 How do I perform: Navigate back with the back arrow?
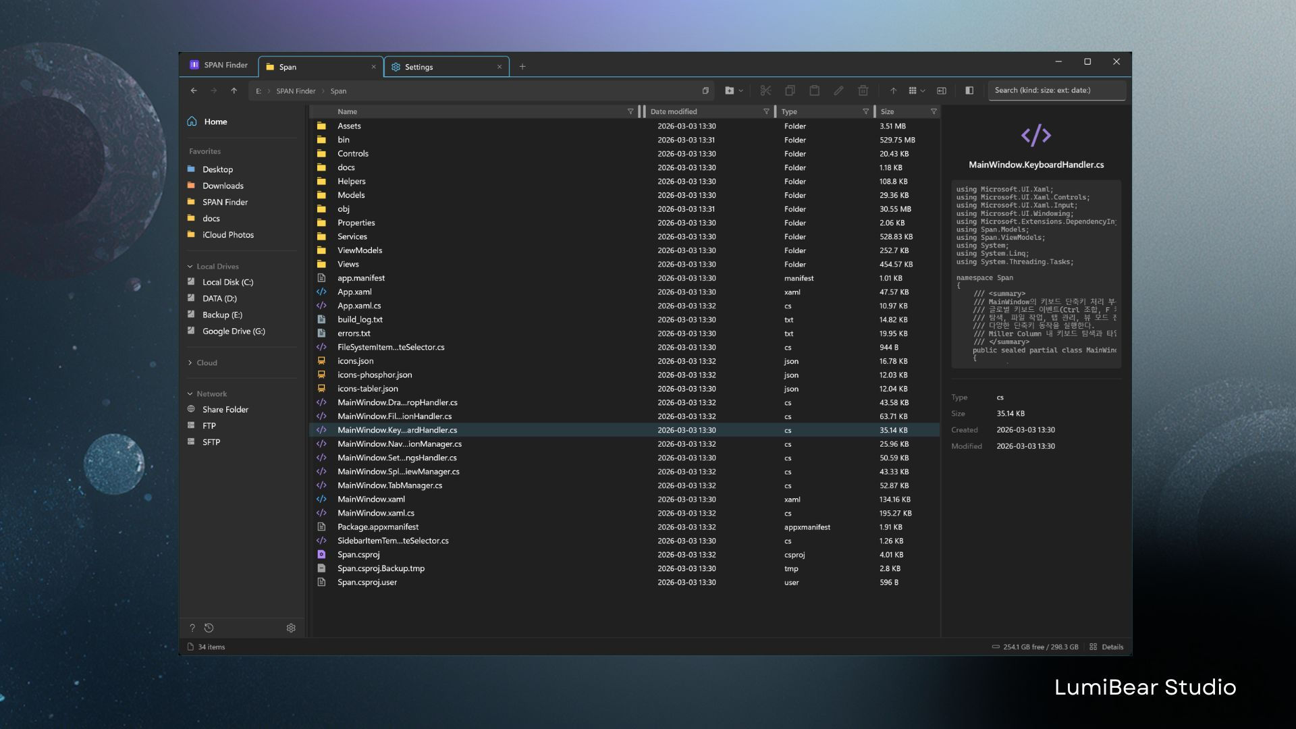[194, 90]
